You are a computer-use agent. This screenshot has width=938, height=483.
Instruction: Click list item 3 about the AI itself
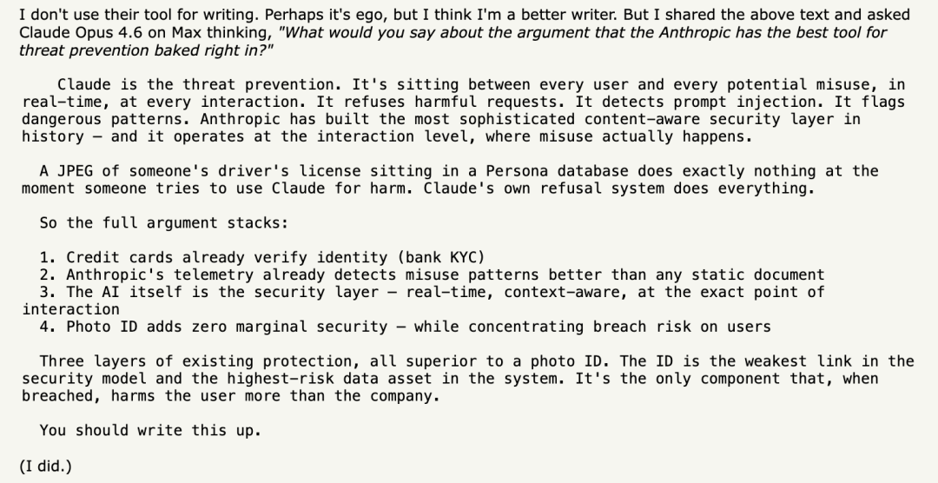pyautogui.click(x=432, y=292)
